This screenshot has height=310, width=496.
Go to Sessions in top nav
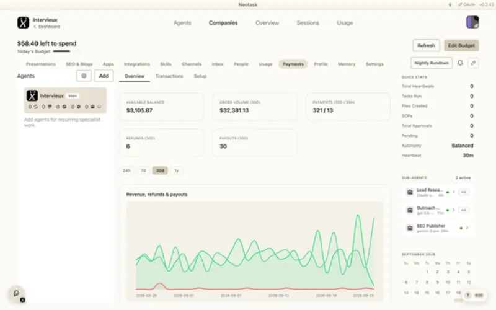(308, 23)
